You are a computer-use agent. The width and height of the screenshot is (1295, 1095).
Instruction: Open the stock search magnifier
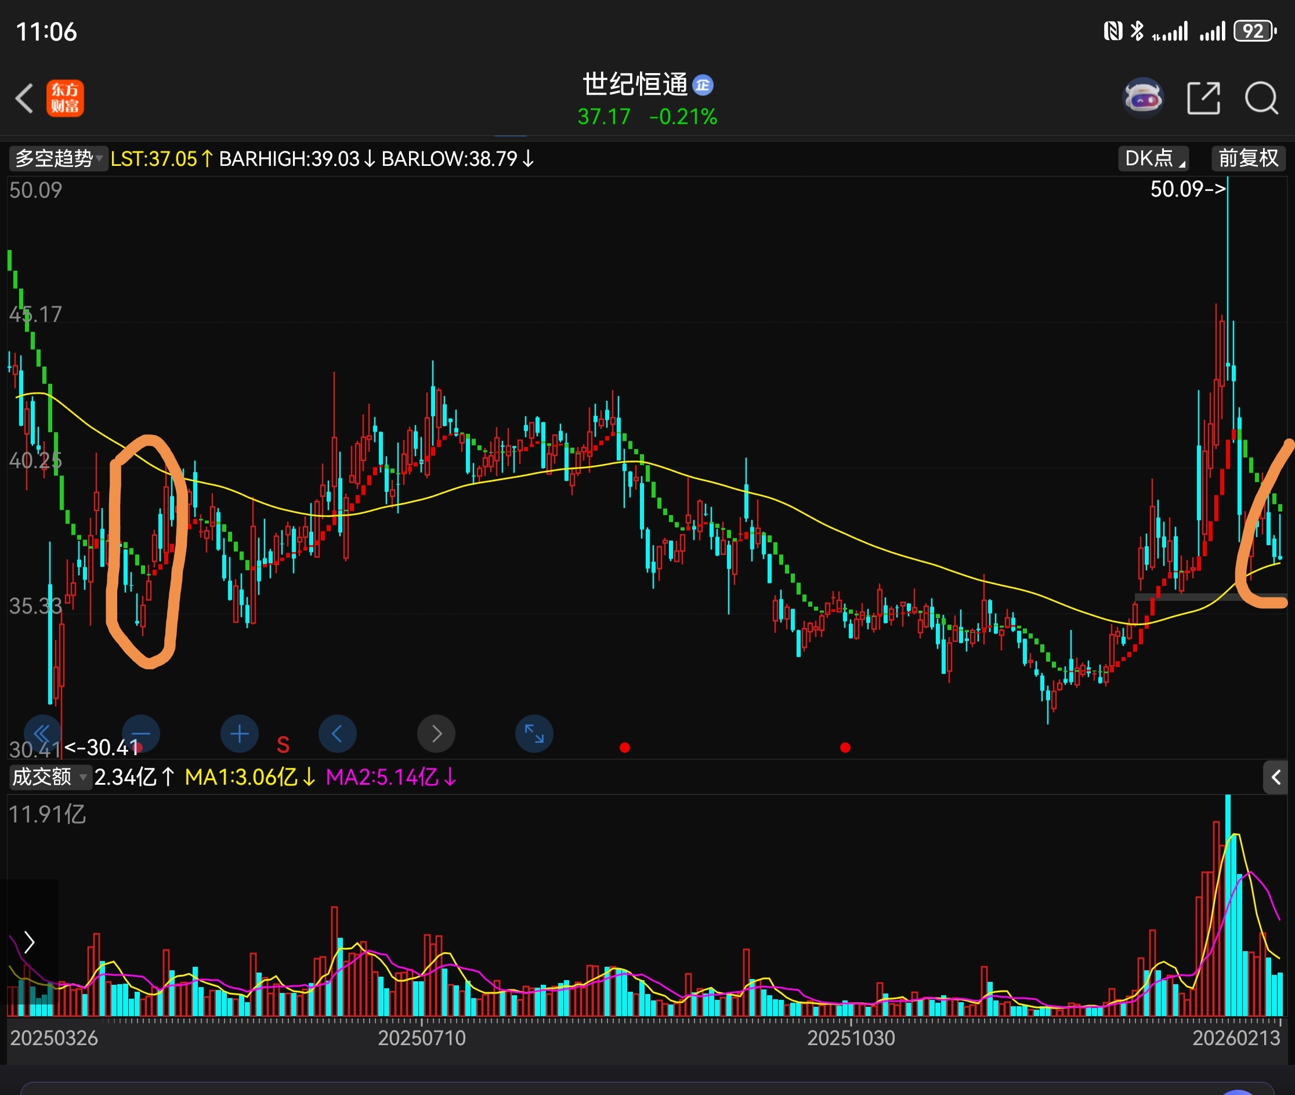[x=1261, y=98]
